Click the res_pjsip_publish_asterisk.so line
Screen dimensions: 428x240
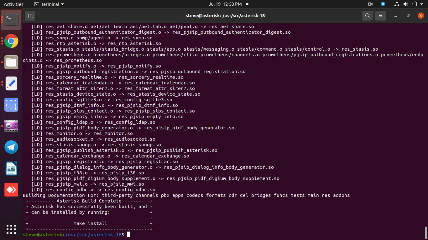click(x=124, y=150)
